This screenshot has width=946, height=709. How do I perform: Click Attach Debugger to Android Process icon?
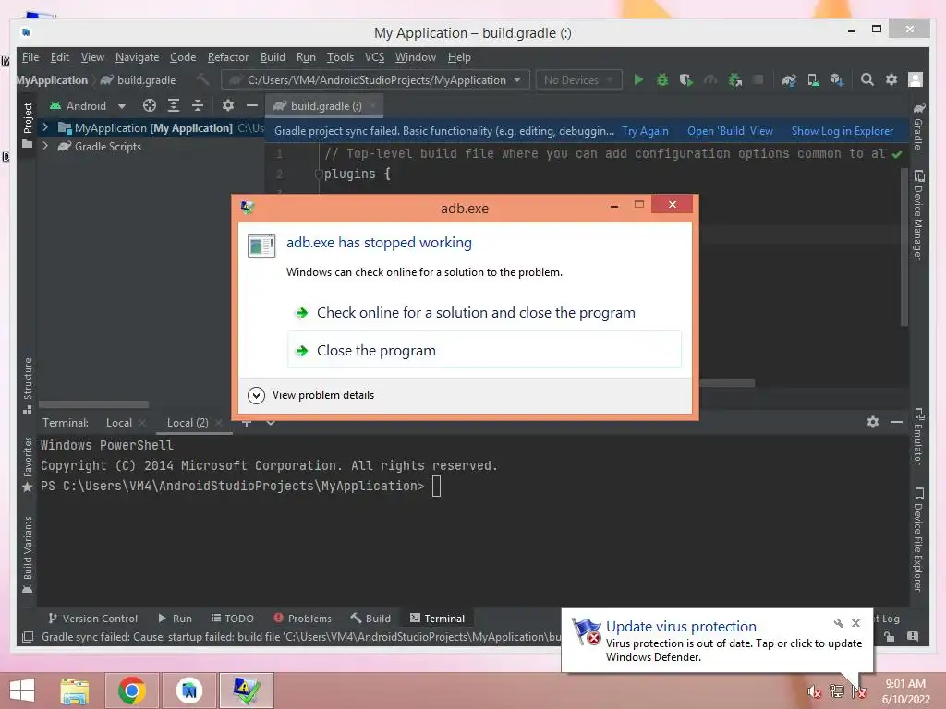(734, 79)
